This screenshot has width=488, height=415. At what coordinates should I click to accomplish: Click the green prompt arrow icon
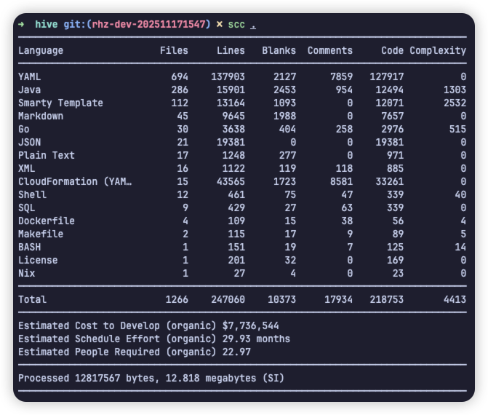[x=21, y=24]
